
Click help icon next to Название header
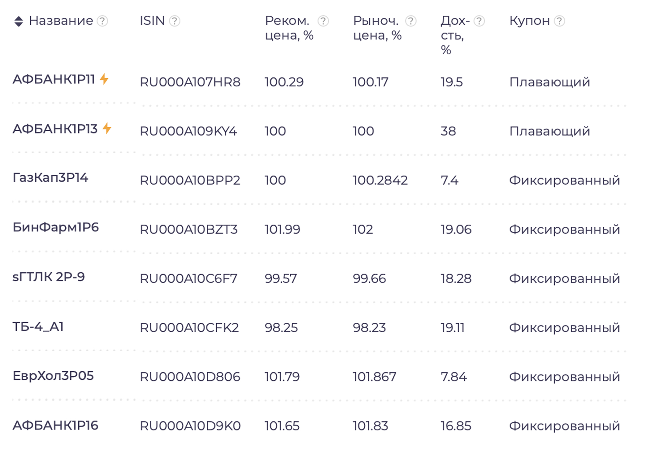[102, 21]
